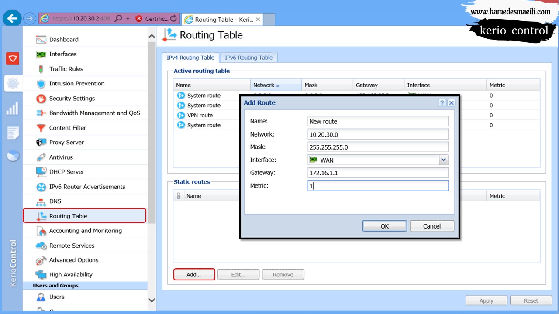
Task: Click the Remove button
Action: (283, 274)
